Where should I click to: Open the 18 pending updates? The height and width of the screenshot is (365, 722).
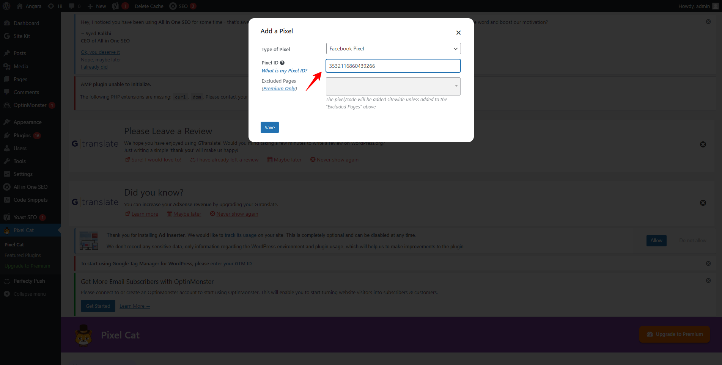55,6
